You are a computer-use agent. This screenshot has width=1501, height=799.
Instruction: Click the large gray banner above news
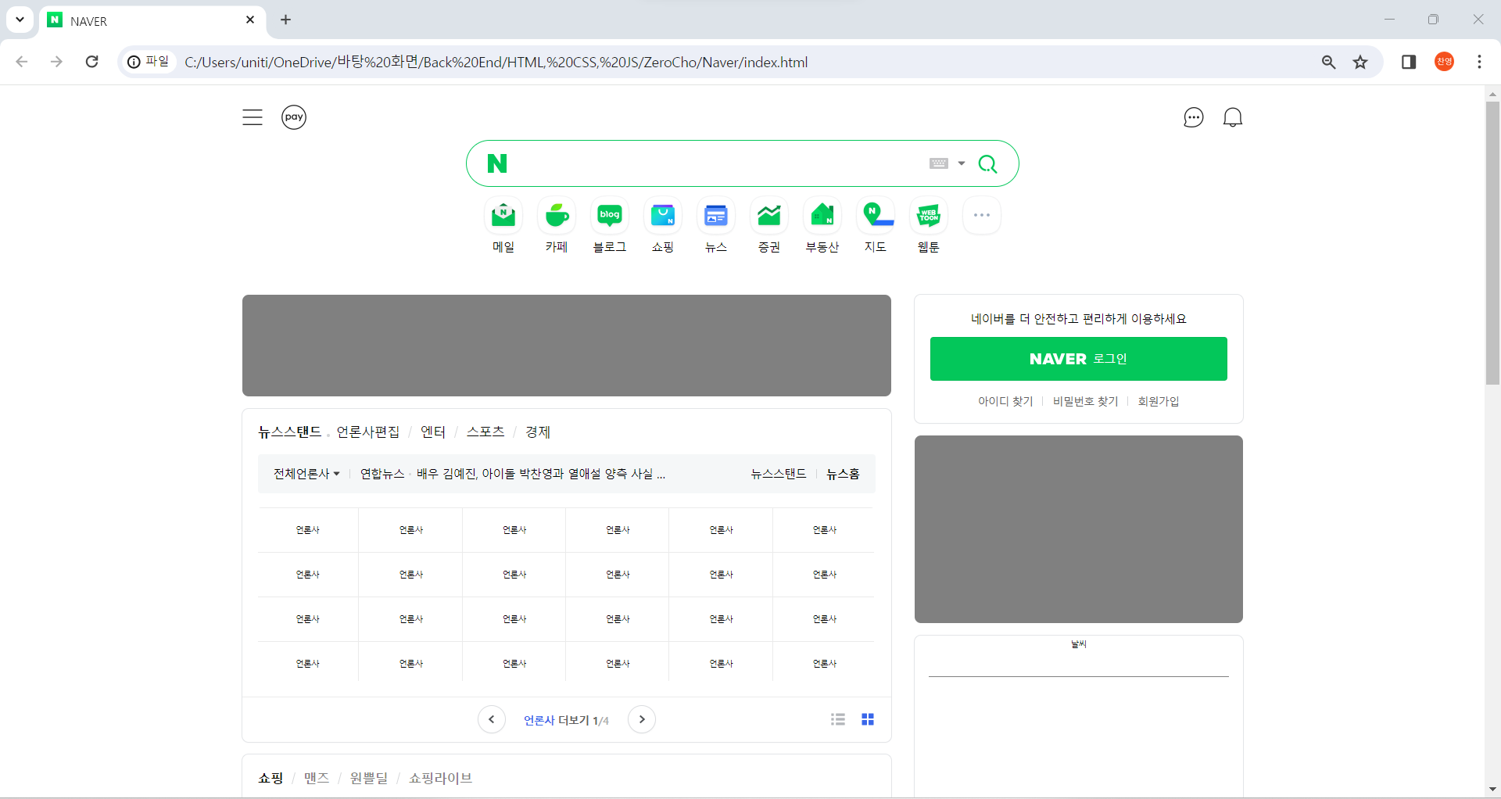[x=567, y=346]
